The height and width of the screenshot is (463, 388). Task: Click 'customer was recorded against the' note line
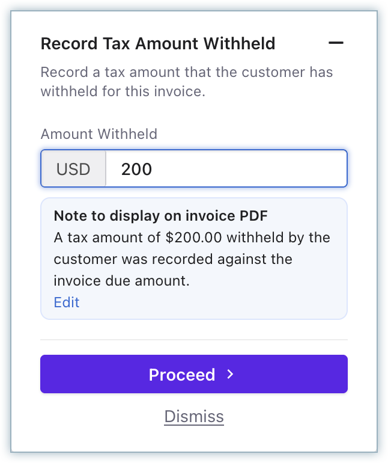coord(173,259)
